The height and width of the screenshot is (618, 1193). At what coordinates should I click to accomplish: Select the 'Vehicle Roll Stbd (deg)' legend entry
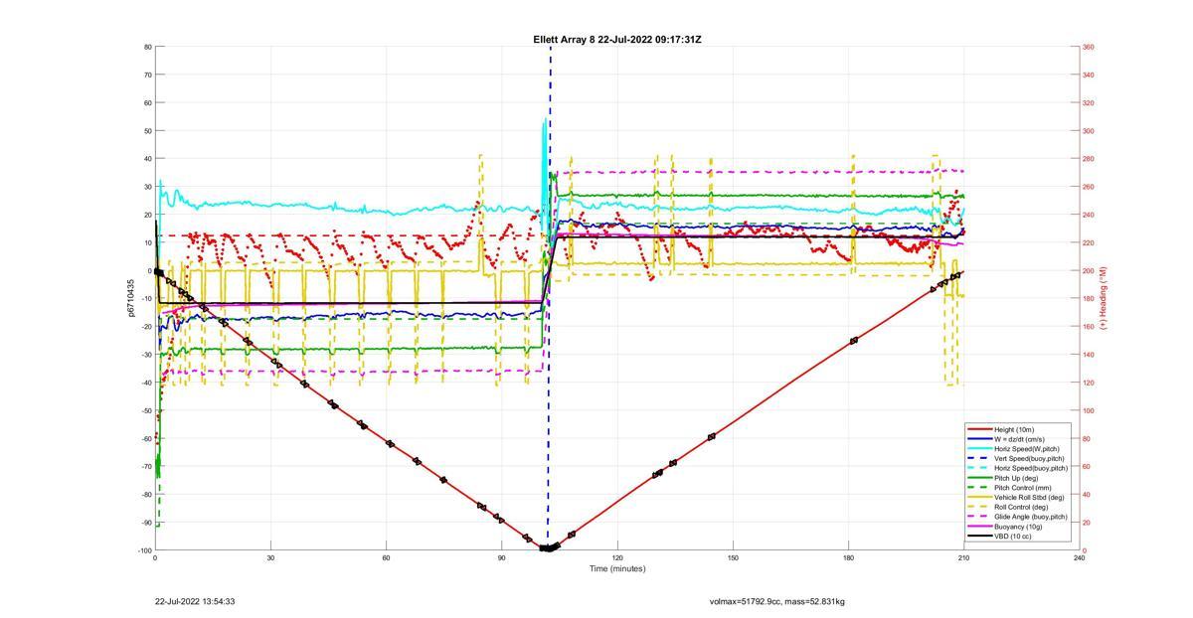tap(1029, 497)
